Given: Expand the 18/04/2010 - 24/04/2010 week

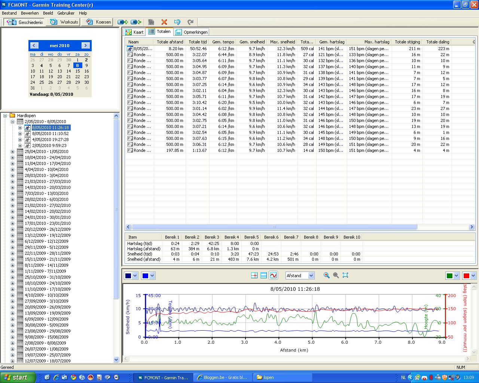Looking at the screenshot, I should click(x=12, y=157).
